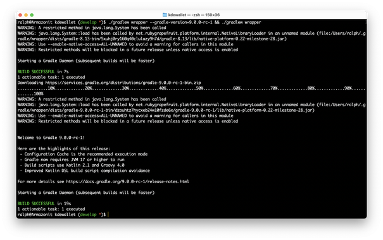Click the first 'WARNING: A restricted method' line
The image size is (383, 240).
(92, 28)
